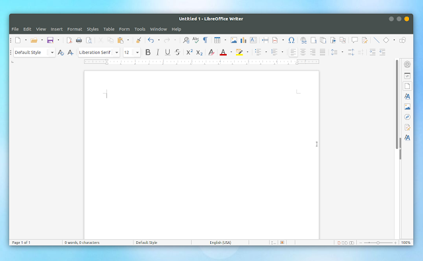Open the Liberation Serif font name dropdown
The image size is (423, 261).
point(117,53)
